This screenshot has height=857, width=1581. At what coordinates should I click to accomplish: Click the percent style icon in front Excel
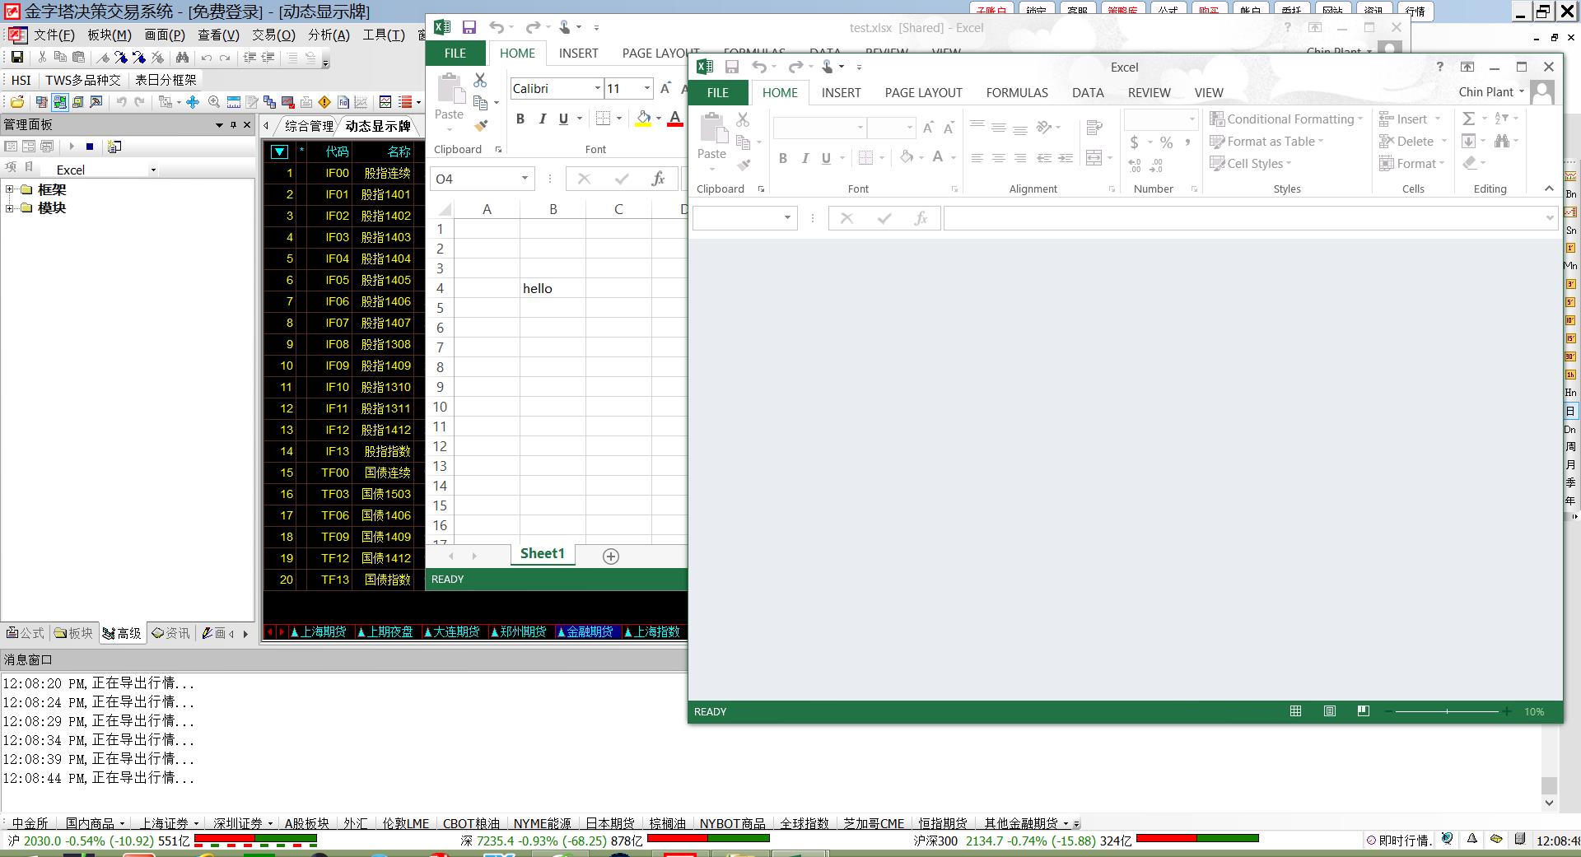coord(1166,142)
